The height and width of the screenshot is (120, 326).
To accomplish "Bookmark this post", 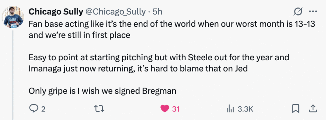I will coord(295,109).
